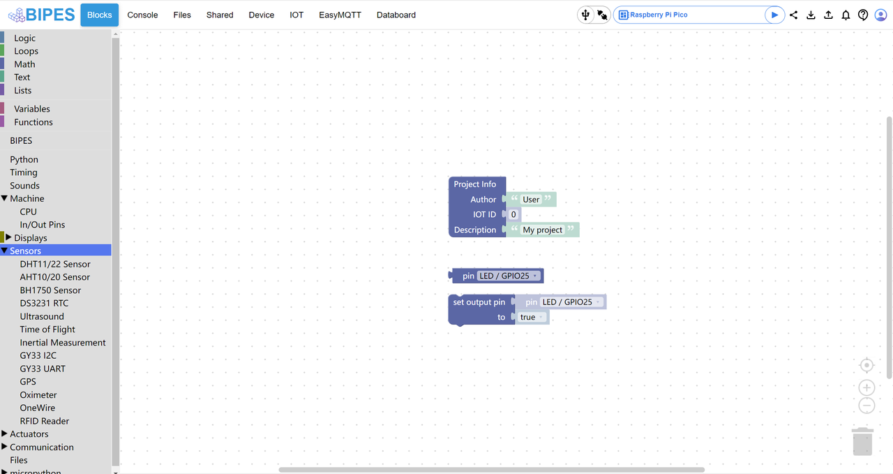This screenshot has width=893, height=474.
Task: Open the Functions category
Action: 56,122
